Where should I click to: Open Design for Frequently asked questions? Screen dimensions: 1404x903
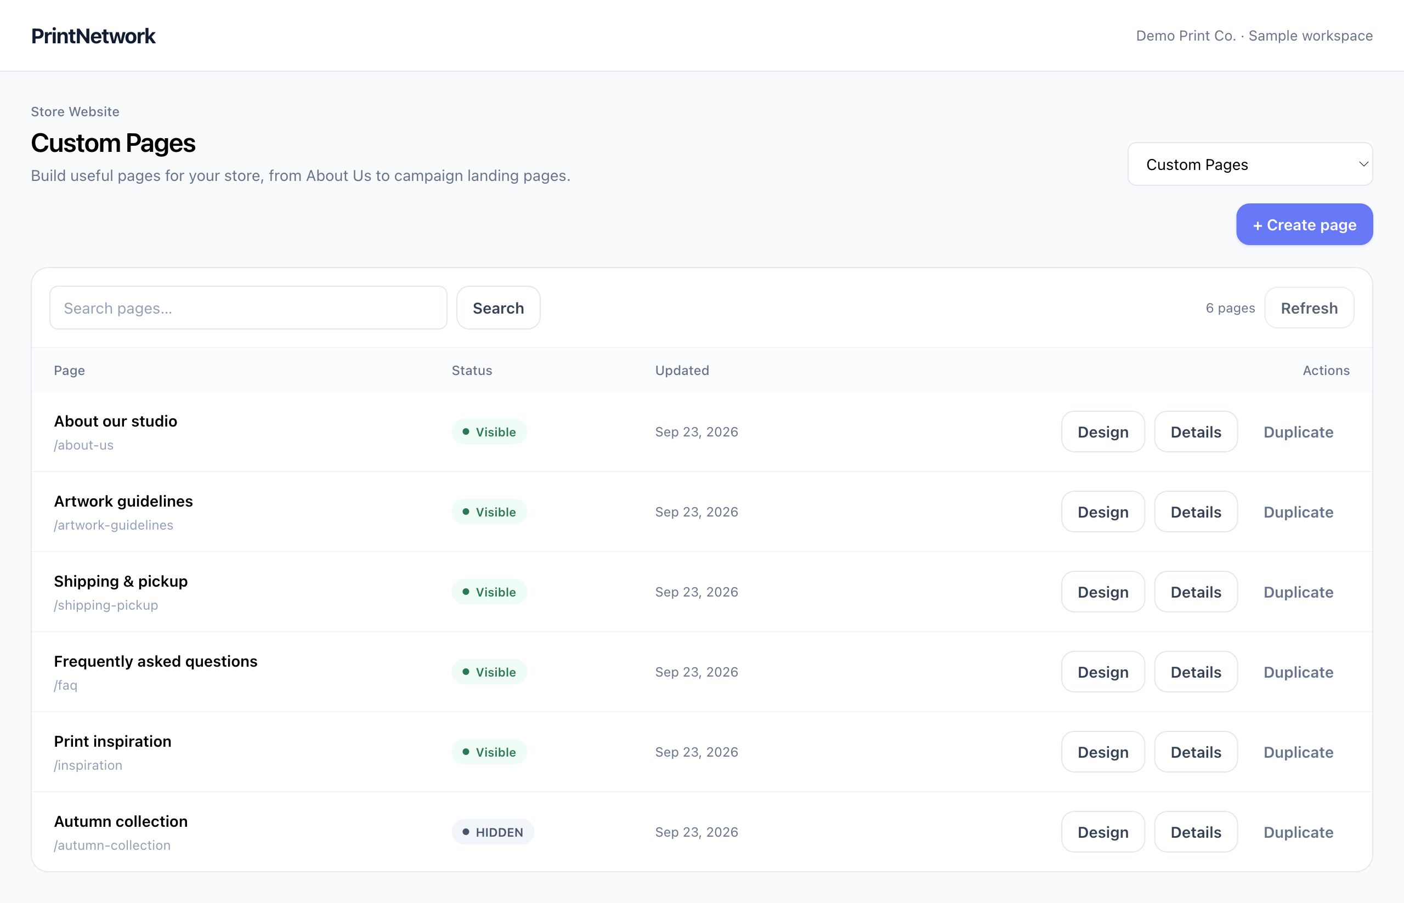pyautogui.click(x=1102, y=672)
